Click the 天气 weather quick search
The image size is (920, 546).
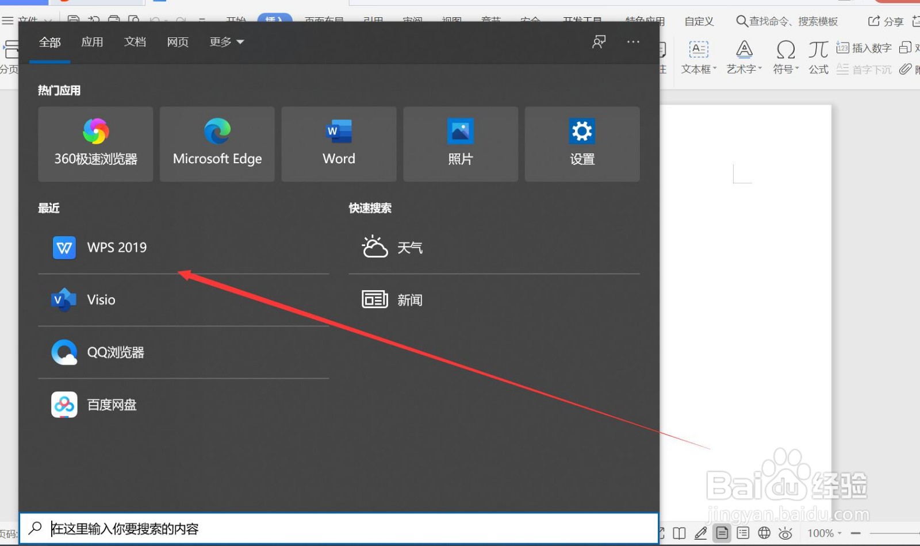(494, 248)
